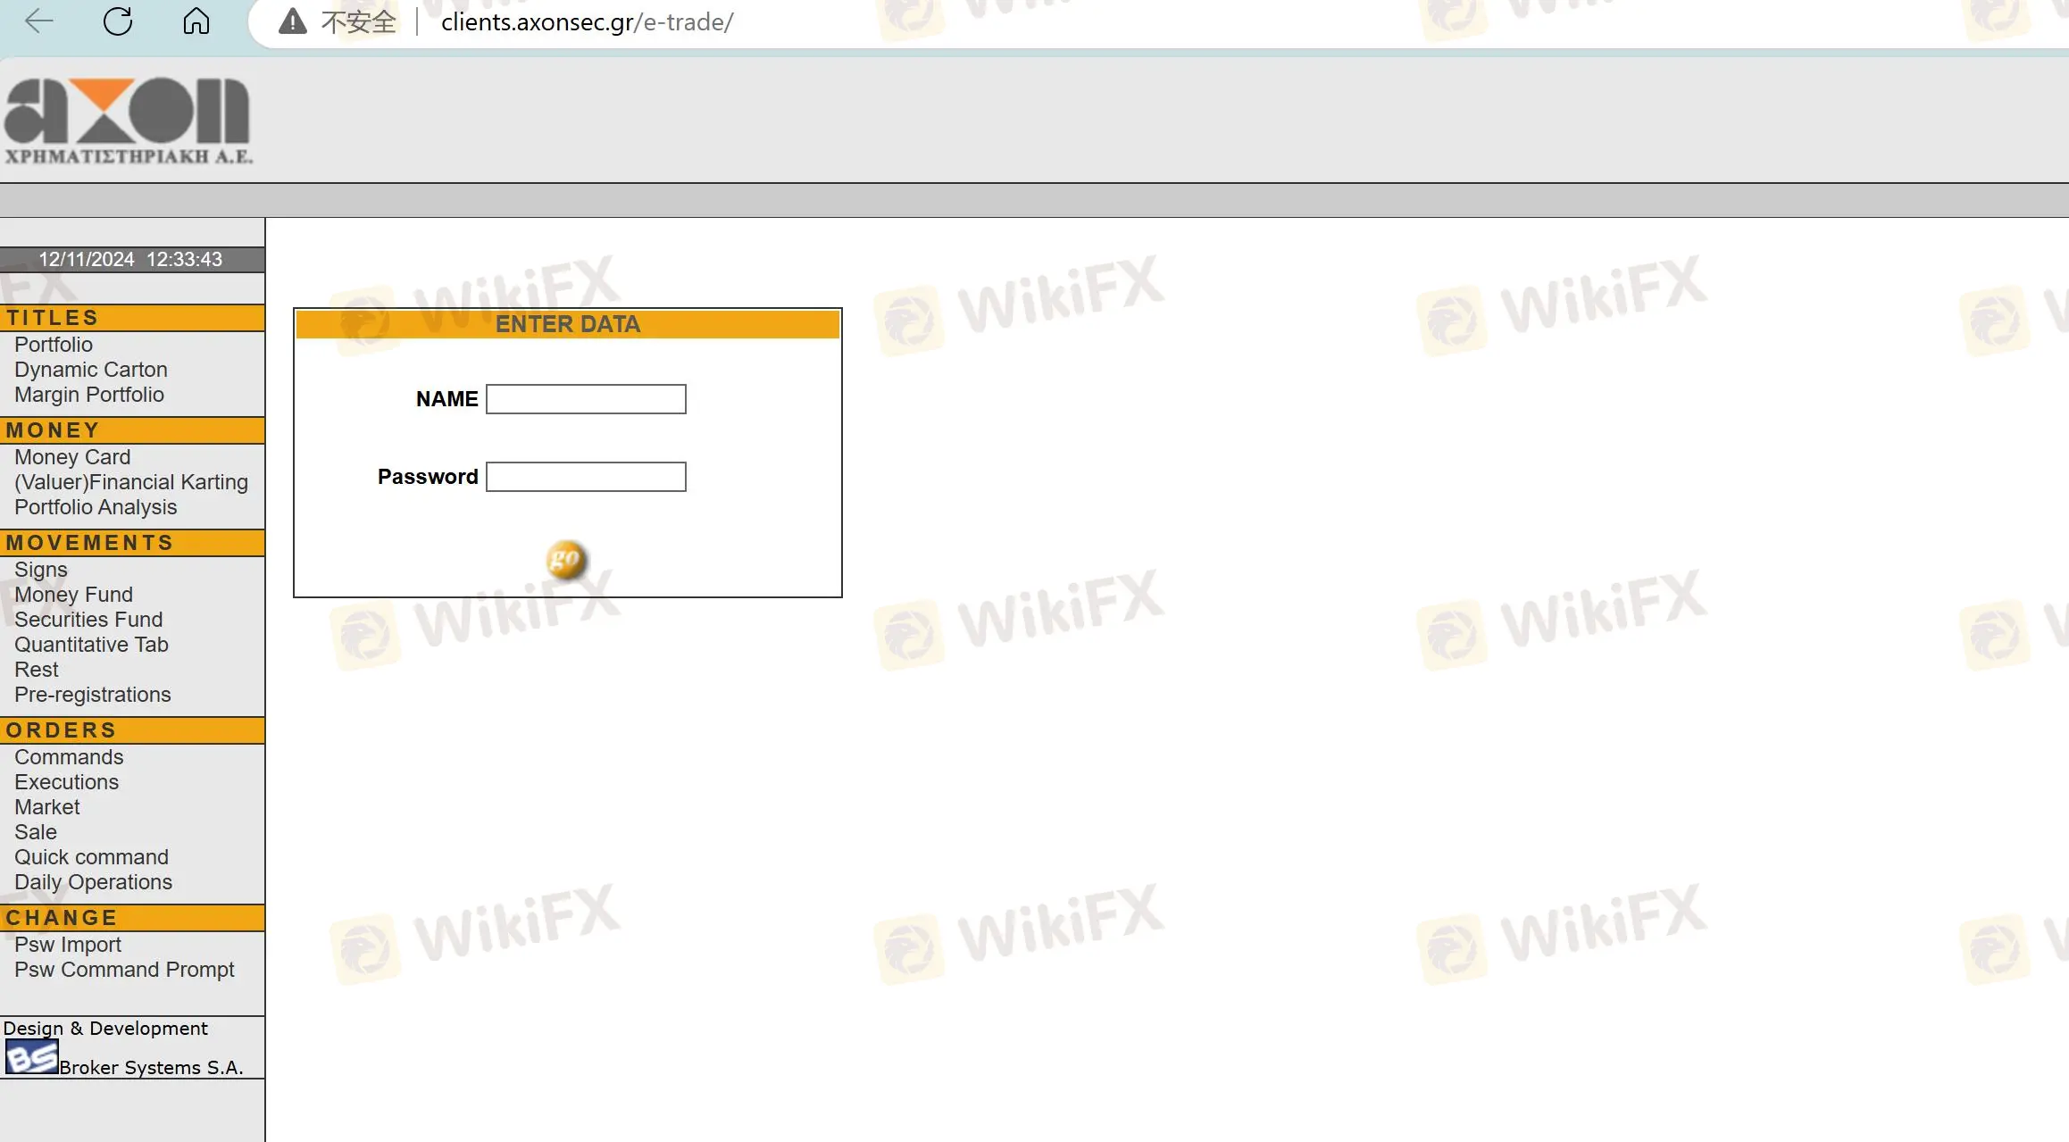Click the Psw Import link
This screenshot has width=2069, height=1142.
[x=69, y=944]
